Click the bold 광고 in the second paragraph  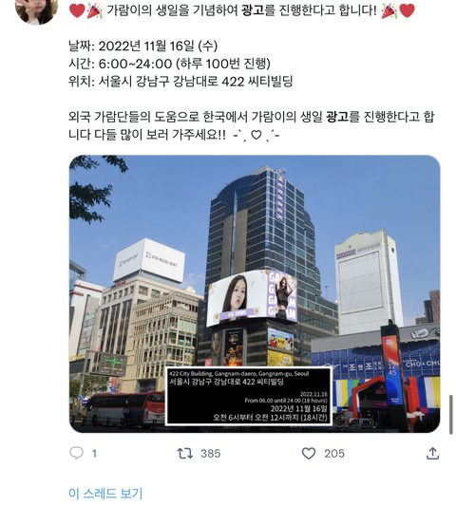337,116
